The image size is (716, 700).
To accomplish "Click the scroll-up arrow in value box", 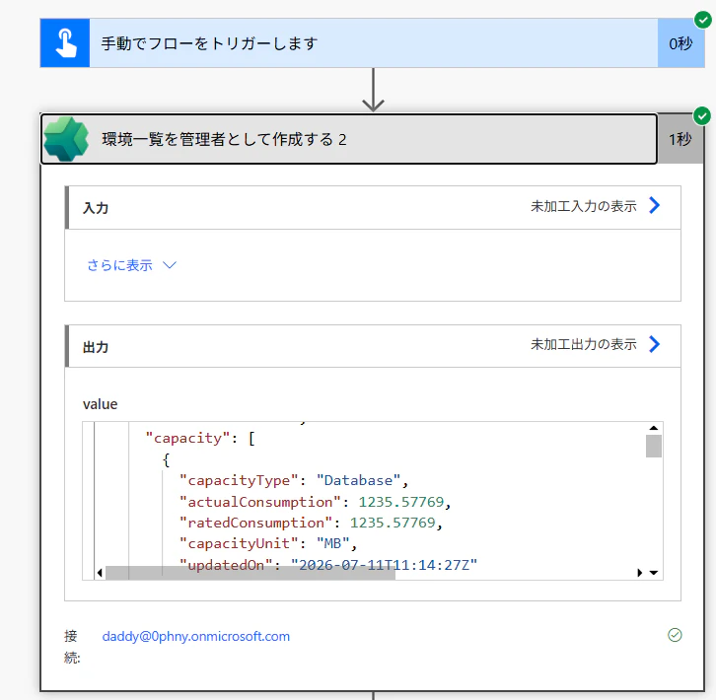I will point(654,428).
